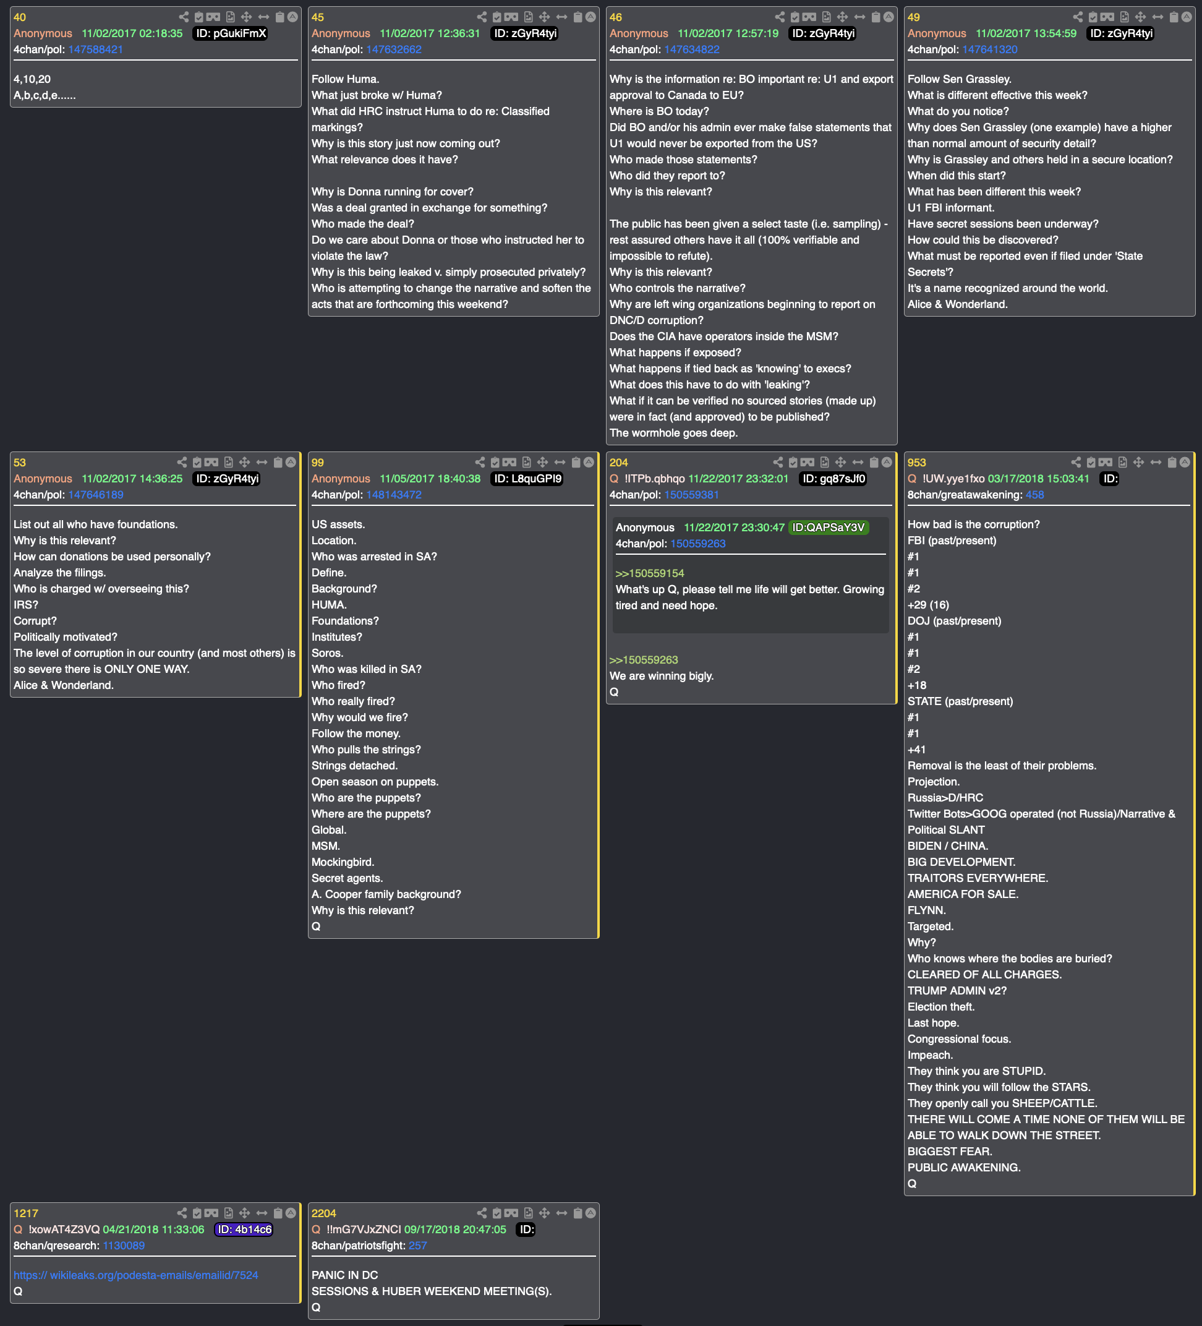The width and height of the screenshot is (1202, 1326).
Task: Click post number 1217 title
Action: [25, 1213]
